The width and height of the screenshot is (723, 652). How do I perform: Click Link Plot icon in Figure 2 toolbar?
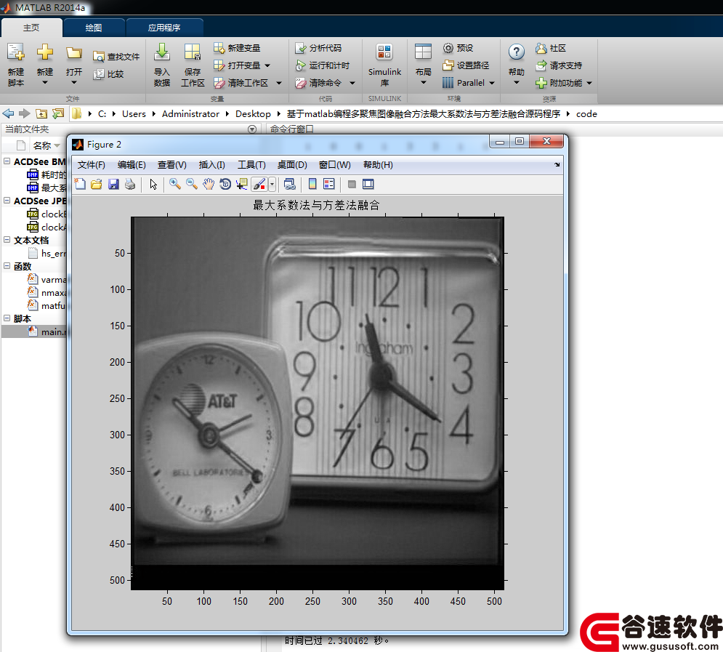coord(290,184)
